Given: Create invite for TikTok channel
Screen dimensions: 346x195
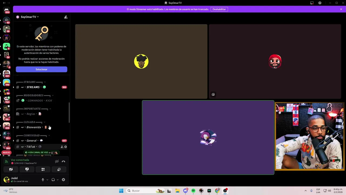Looking at the screenshot, I should tap(62, 147).
